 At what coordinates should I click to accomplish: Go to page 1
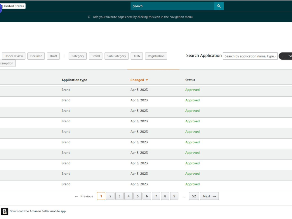click(101, 196)
